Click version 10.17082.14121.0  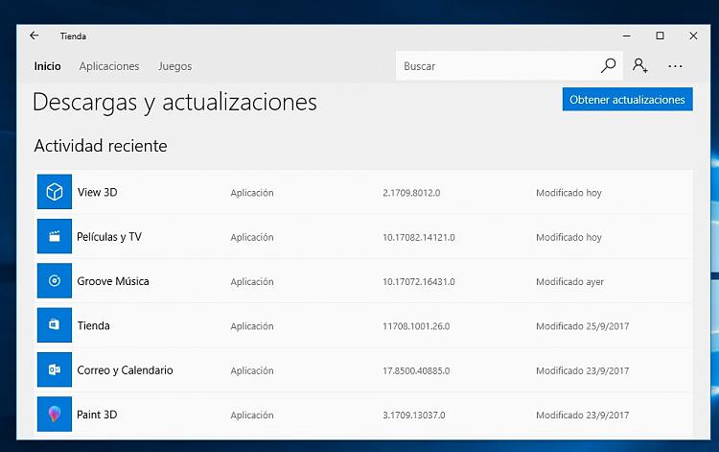(x=419, y=237)
